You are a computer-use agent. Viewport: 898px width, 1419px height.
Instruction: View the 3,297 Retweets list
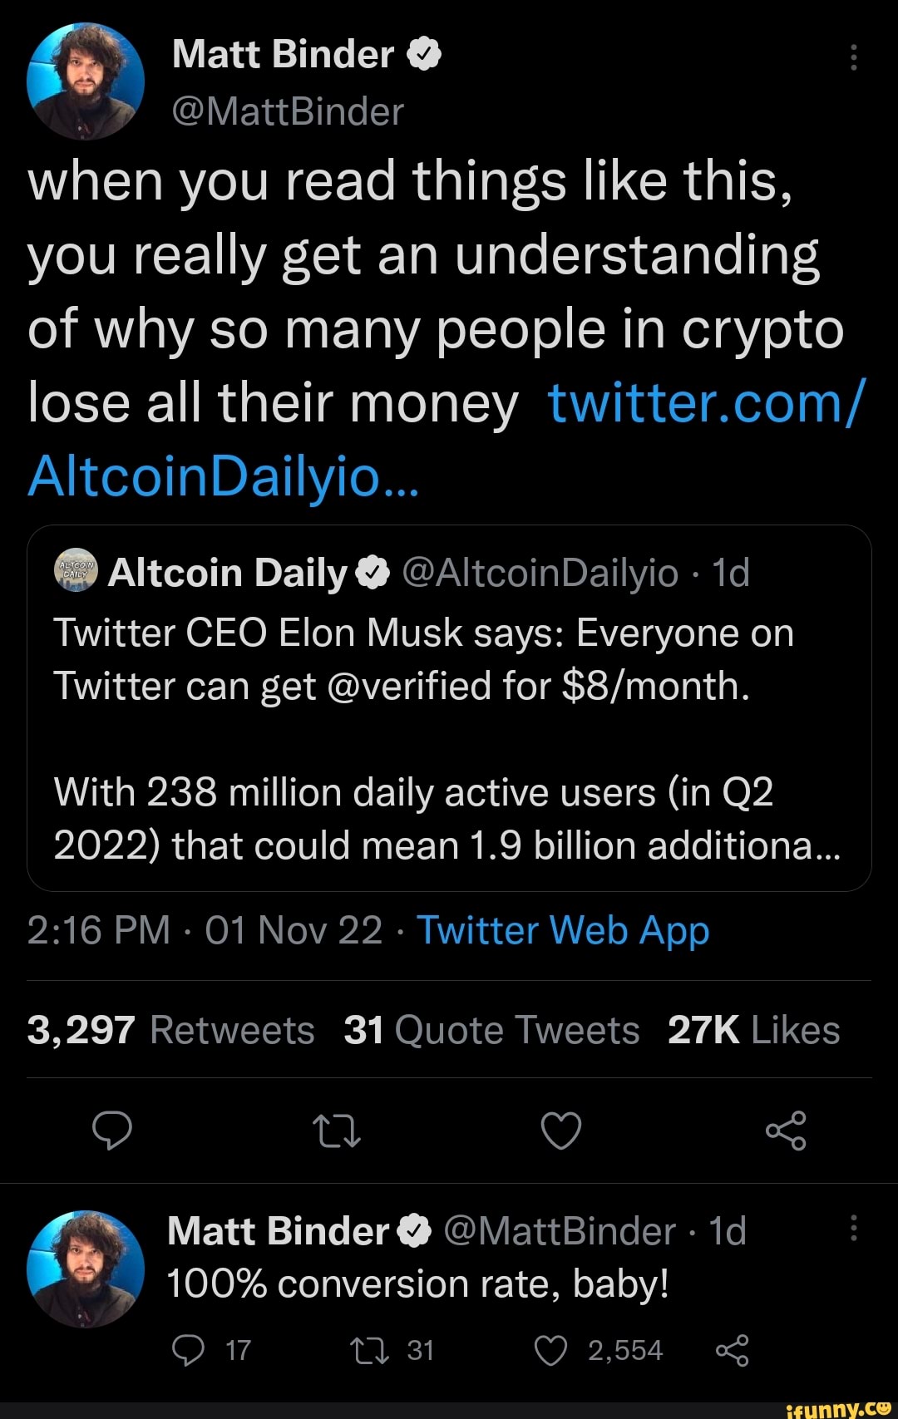(170, 1031)
